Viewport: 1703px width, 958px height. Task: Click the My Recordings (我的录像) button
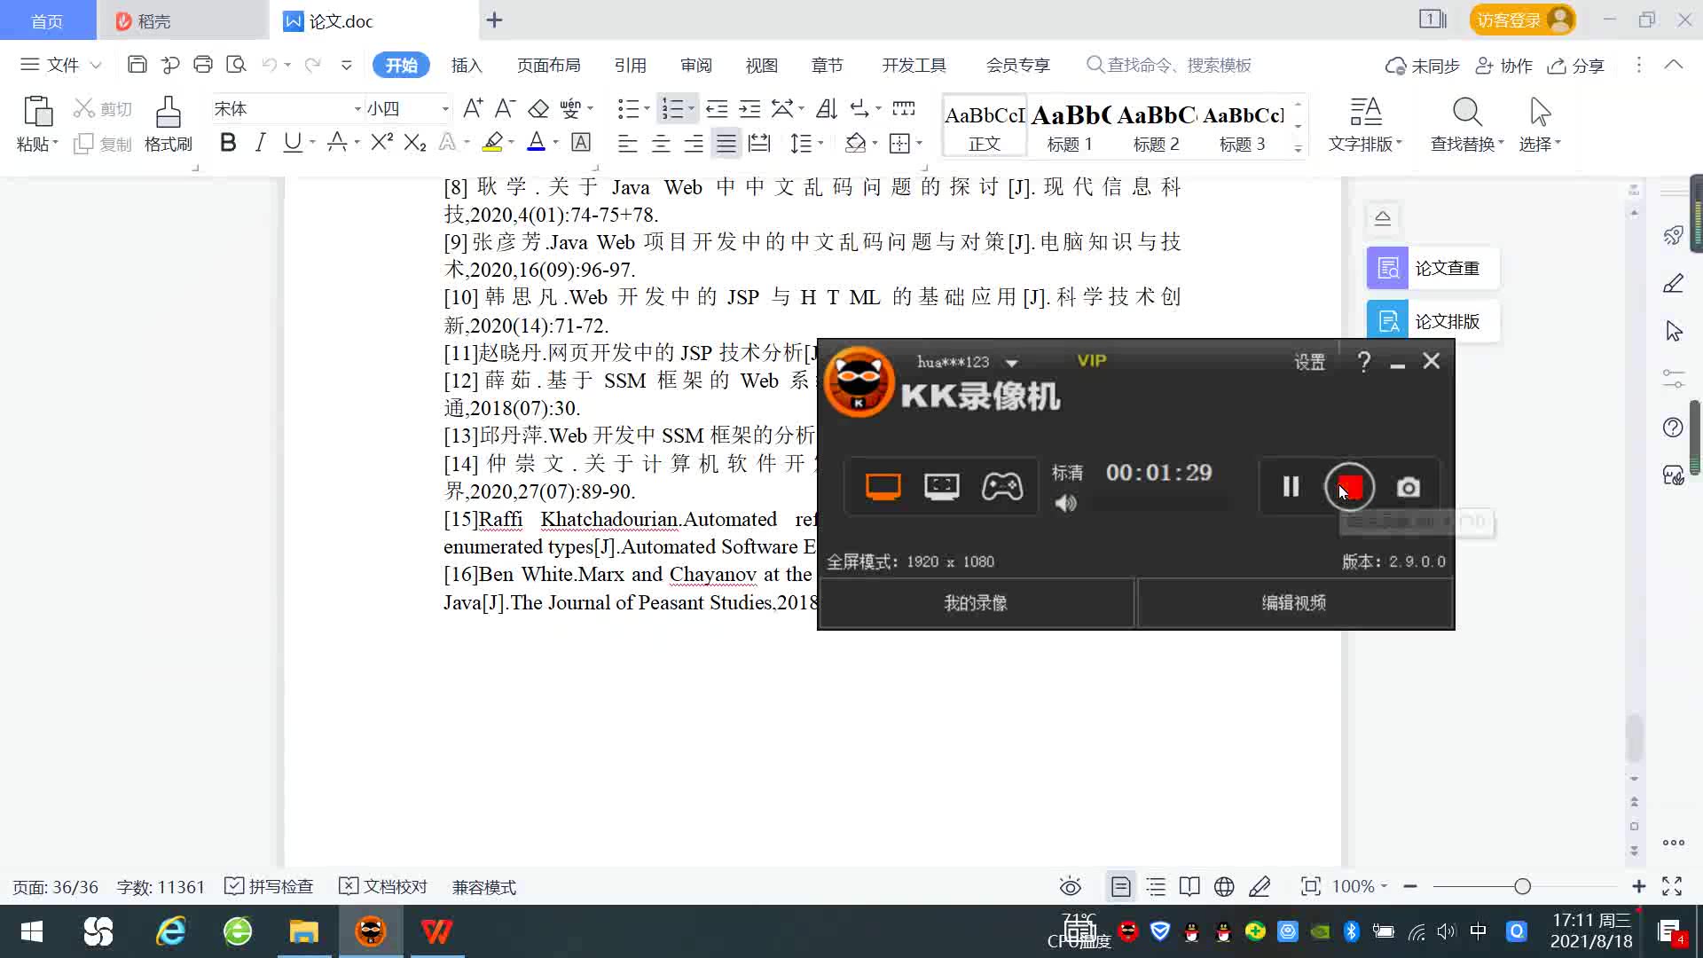coord(975,603)
